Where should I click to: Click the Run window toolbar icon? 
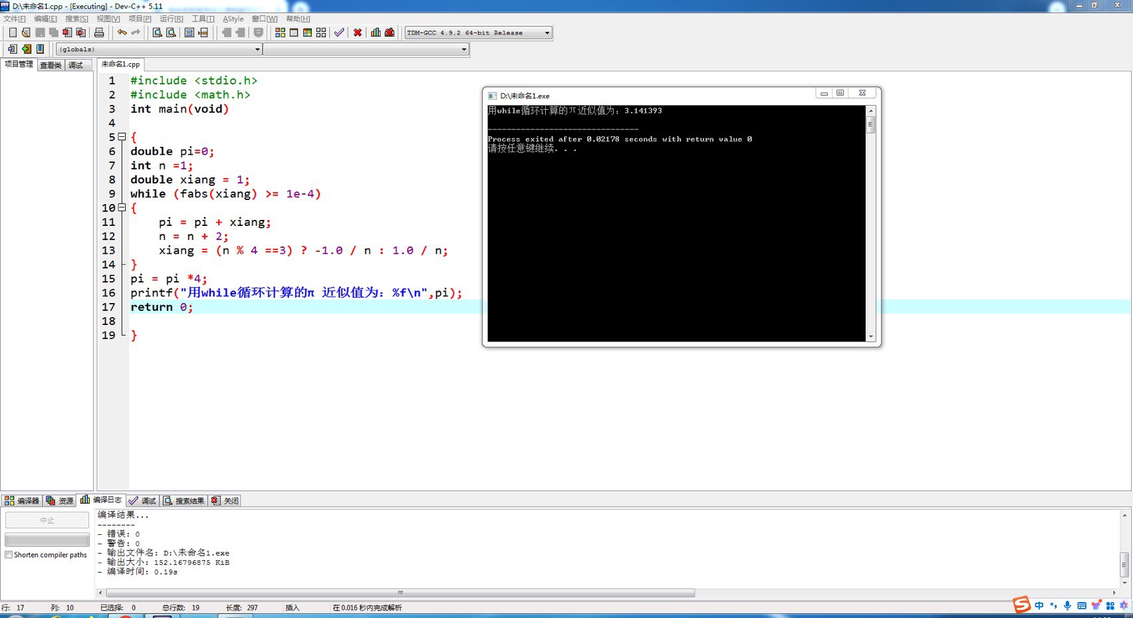pos(294,33)
